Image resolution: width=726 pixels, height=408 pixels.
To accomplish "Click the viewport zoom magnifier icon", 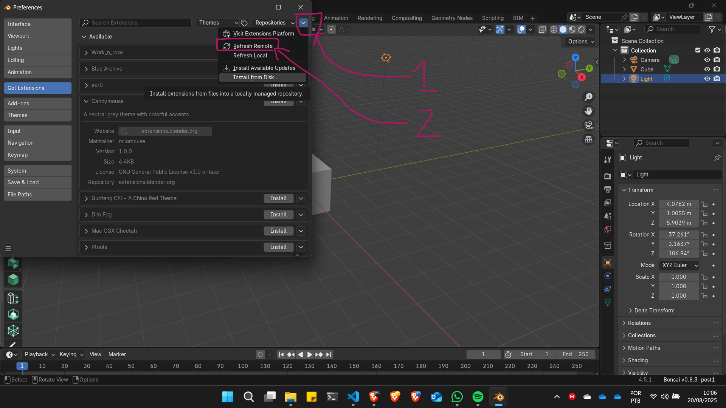I will tap(588, 97).
